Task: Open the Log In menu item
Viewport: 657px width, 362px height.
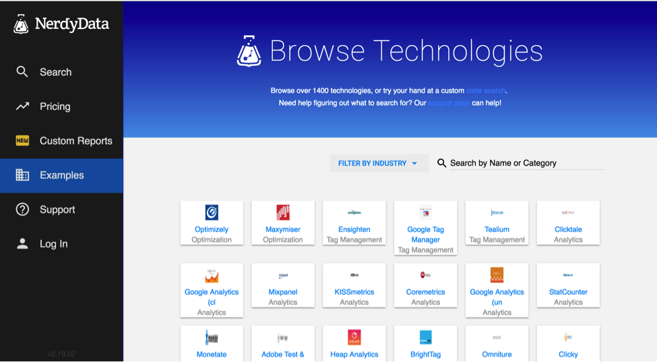Action: coord(61,244)
